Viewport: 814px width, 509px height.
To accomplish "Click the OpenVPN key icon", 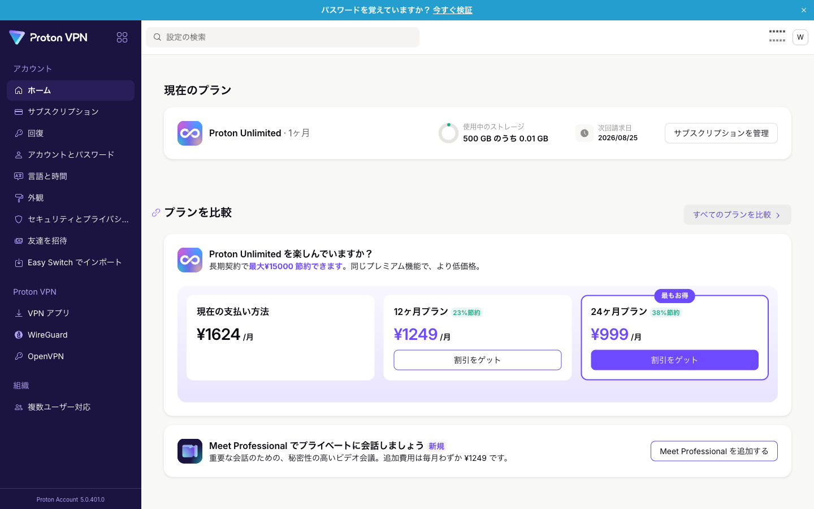I will [x=19, y=356].
